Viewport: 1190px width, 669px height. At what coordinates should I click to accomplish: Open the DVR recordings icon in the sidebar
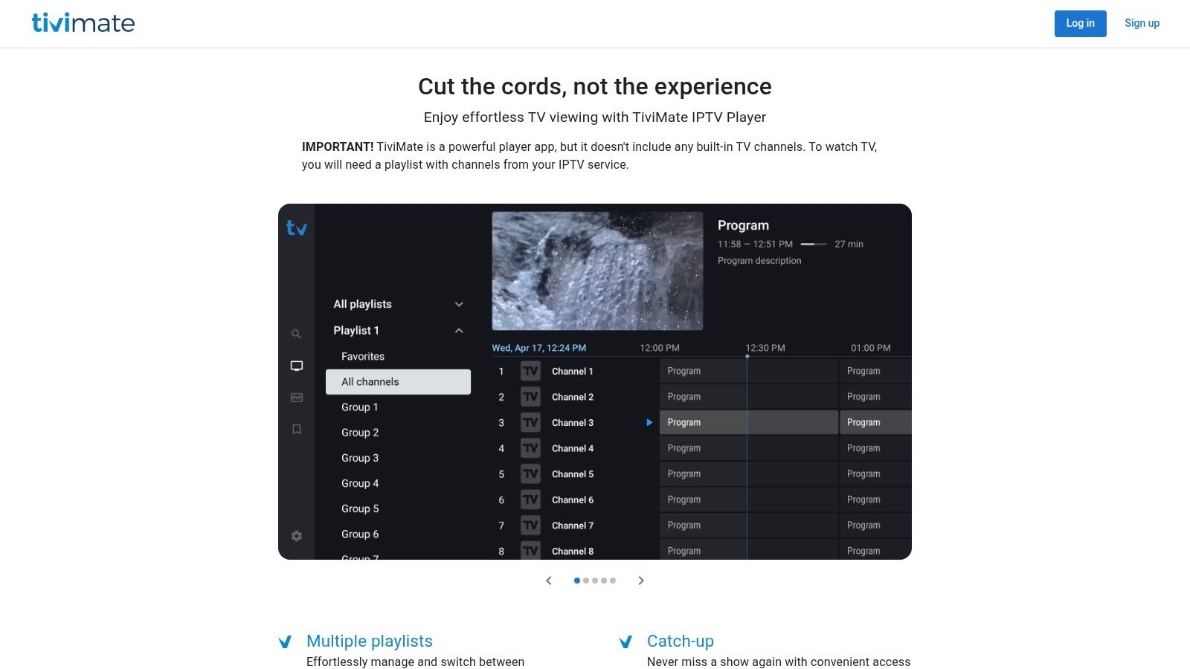(x=297, y=398)
